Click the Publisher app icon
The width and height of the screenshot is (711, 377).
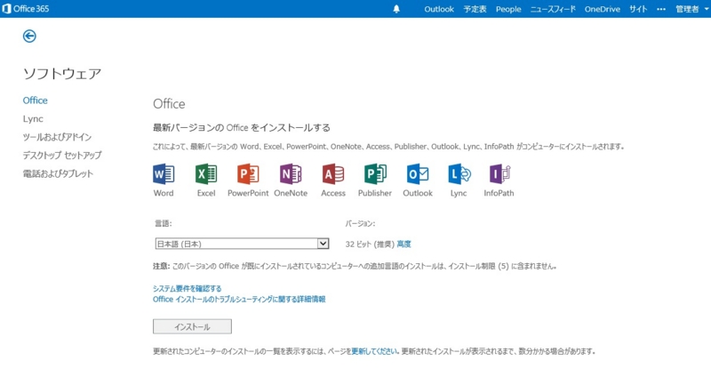pos(375,173)
